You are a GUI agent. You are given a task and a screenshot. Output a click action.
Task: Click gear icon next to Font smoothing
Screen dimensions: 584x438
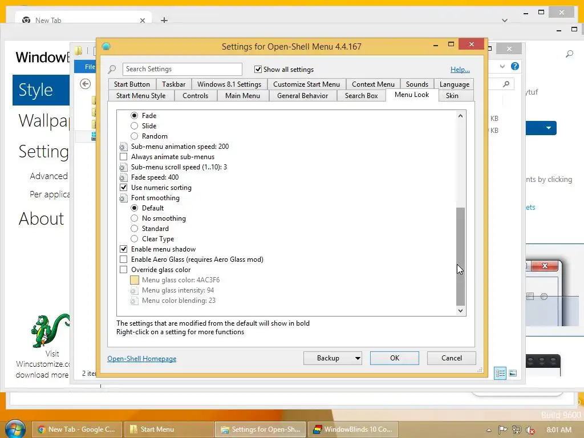[123, 198]
